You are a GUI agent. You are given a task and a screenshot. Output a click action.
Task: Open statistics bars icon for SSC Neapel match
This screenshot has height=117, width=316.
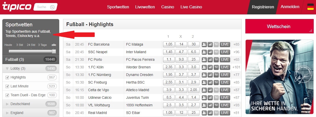(x=210, y=52)
